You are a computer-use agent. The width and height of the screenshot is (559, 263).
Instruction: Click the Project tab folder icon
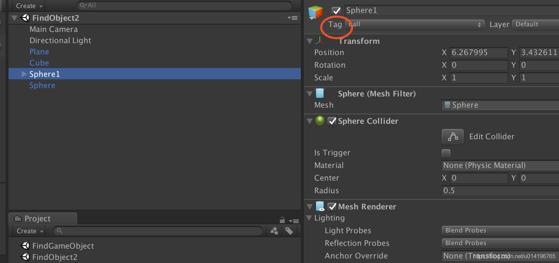(x=18, y=218)
